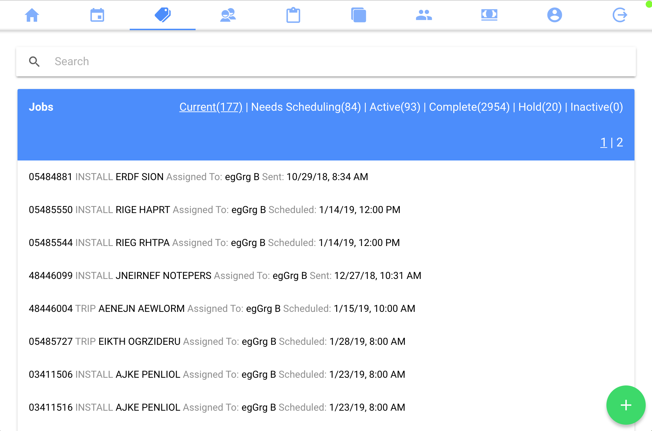Add new job with green plus button
Viewport: 652px width, 431px height.
point(626,405)
